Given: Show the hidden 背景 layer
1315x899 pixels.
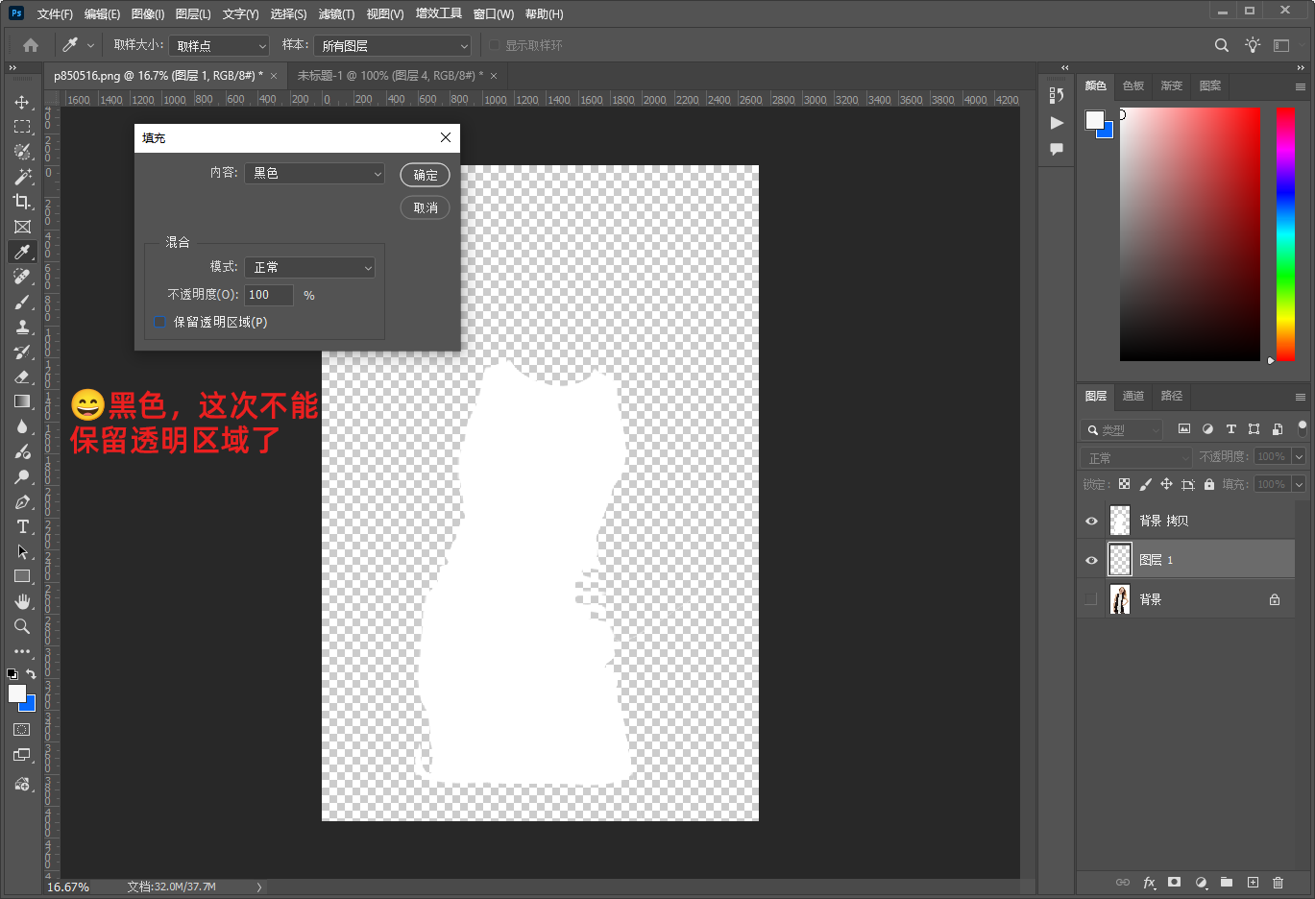Looking at the screenshot, I should coord(1091,599).
